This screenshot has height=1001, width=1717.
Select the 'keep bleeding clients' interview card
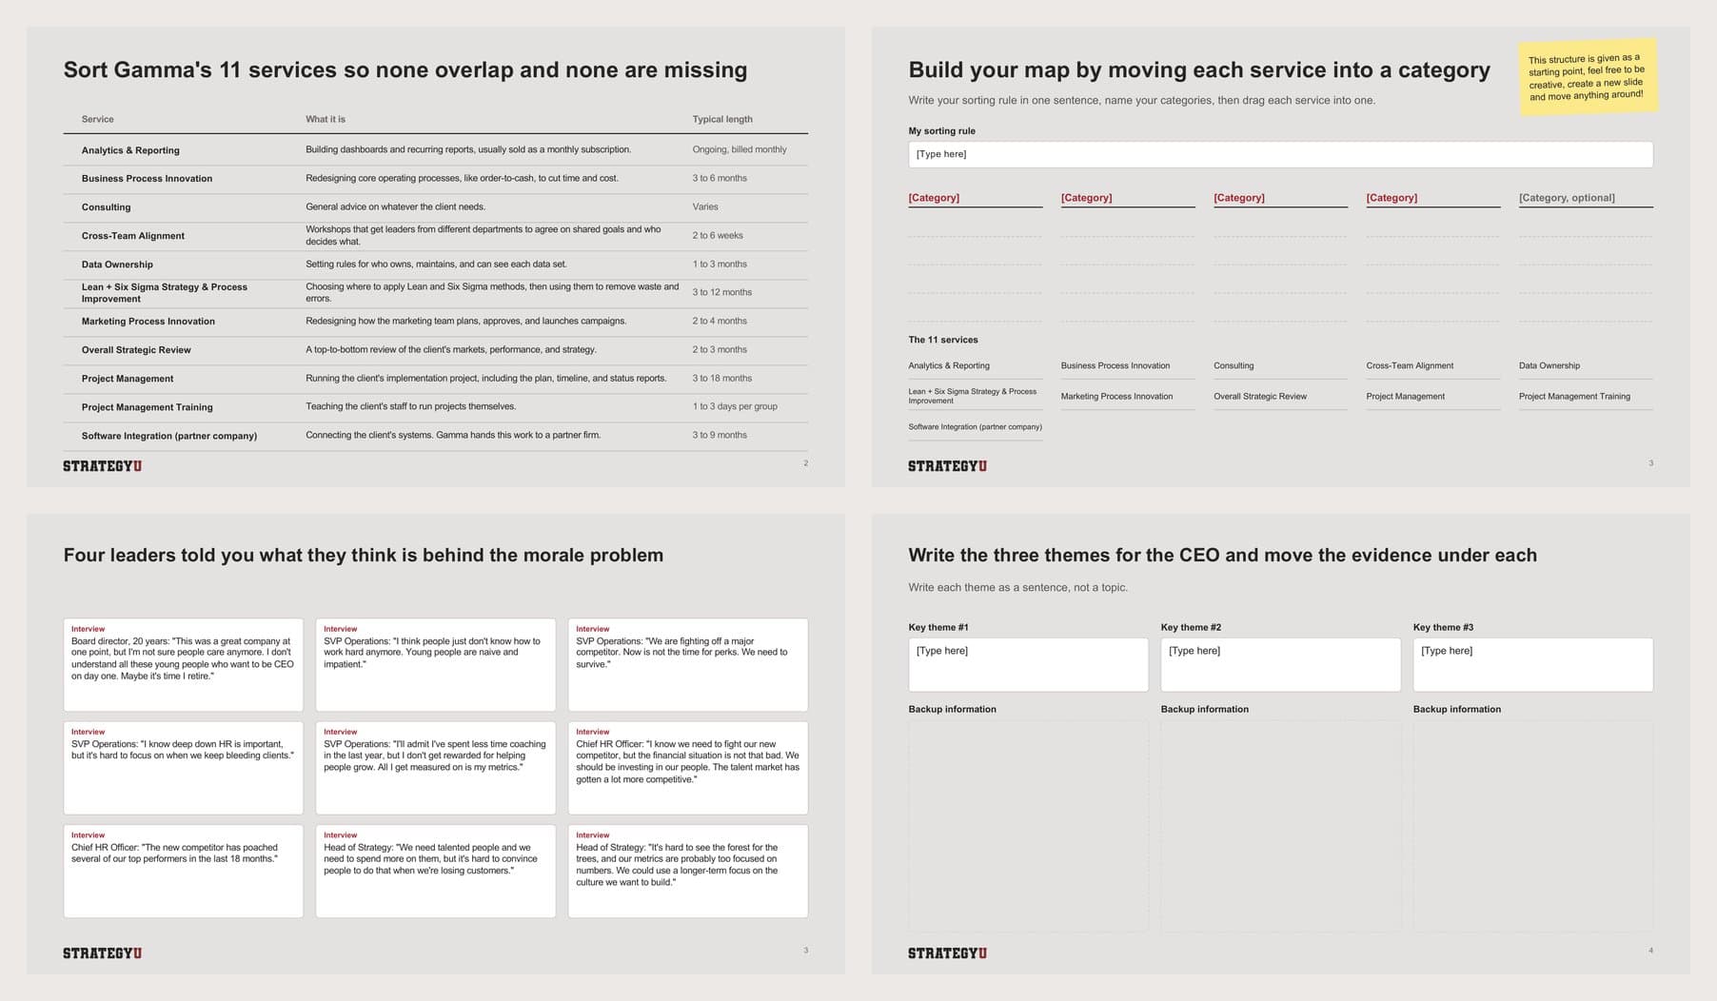pyautogui.click(x=184, y=768)
